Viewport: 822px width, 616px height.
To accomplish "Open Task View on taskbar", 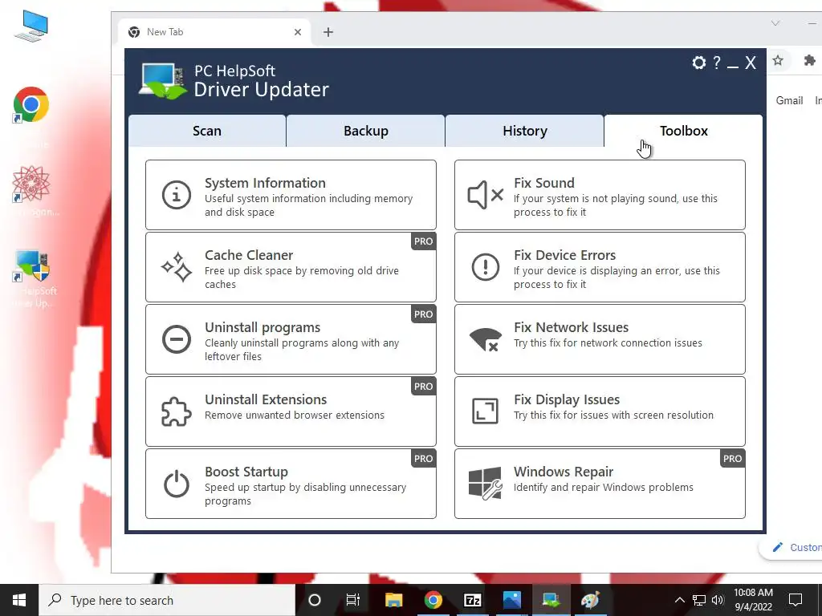I will pyautogui.click(x=353, y=600).
